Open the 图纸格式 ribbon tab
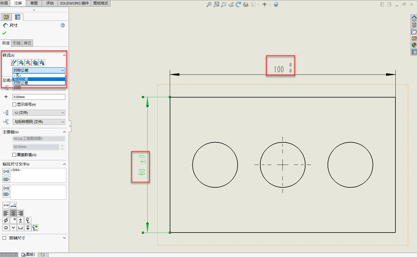Image resolution: width=417 pixels, height=257 pixels. (x=101, y=3)
